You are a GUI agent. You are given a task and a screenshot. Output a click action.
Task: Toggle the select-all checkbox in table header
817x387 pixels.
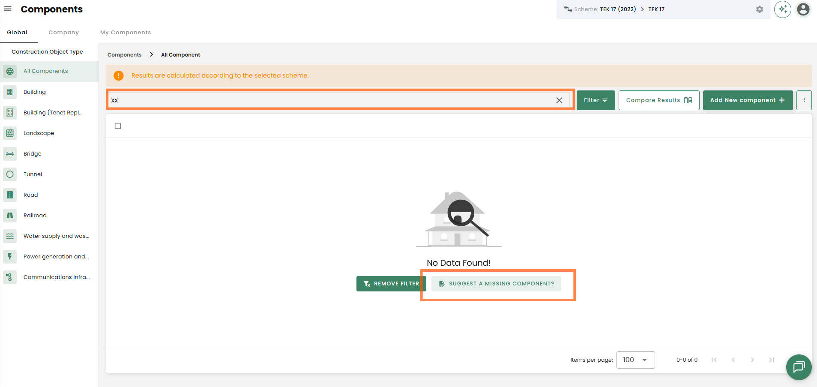(x=118, y=126)
